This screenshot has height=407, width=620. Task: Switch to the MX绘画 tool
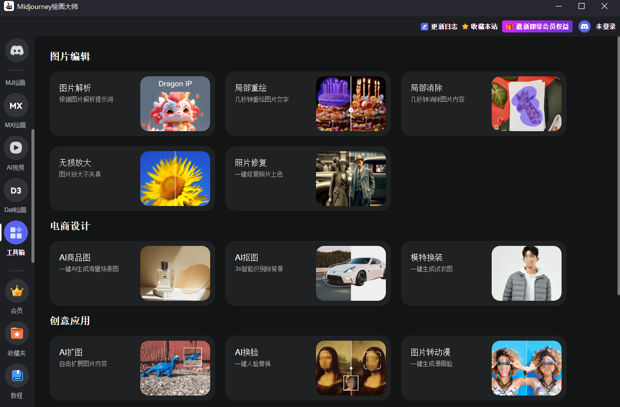coord(15,106)
